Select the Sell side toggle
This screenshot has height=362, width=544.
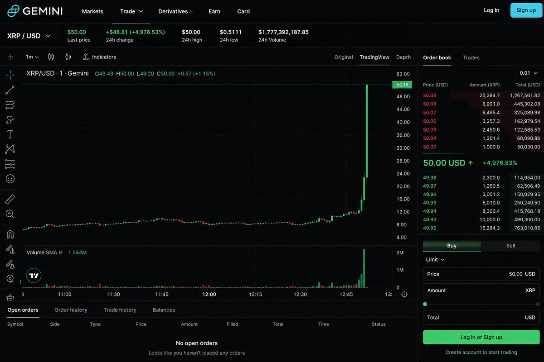510,246
